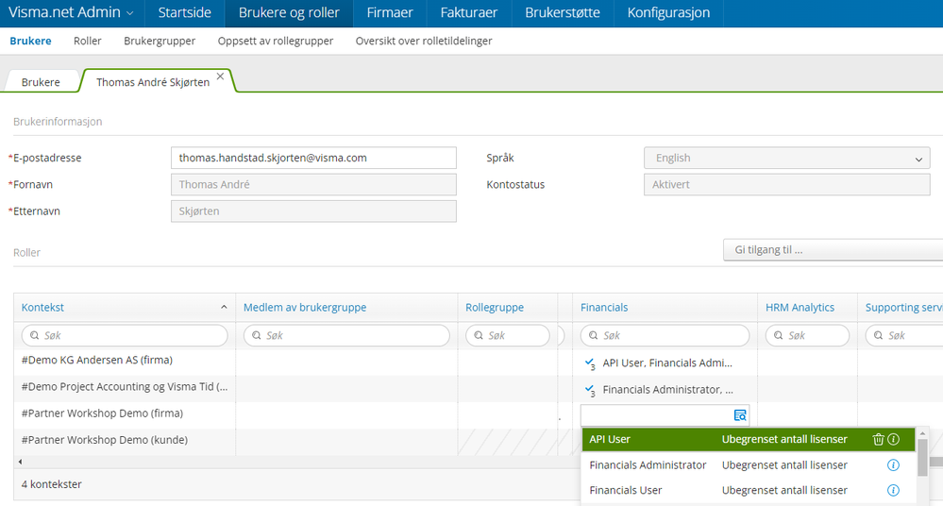Open the Visma.net Admin application dropdown
Image resolution: width=943 pixels, height=506 pixels.
[x=71, y=12]
